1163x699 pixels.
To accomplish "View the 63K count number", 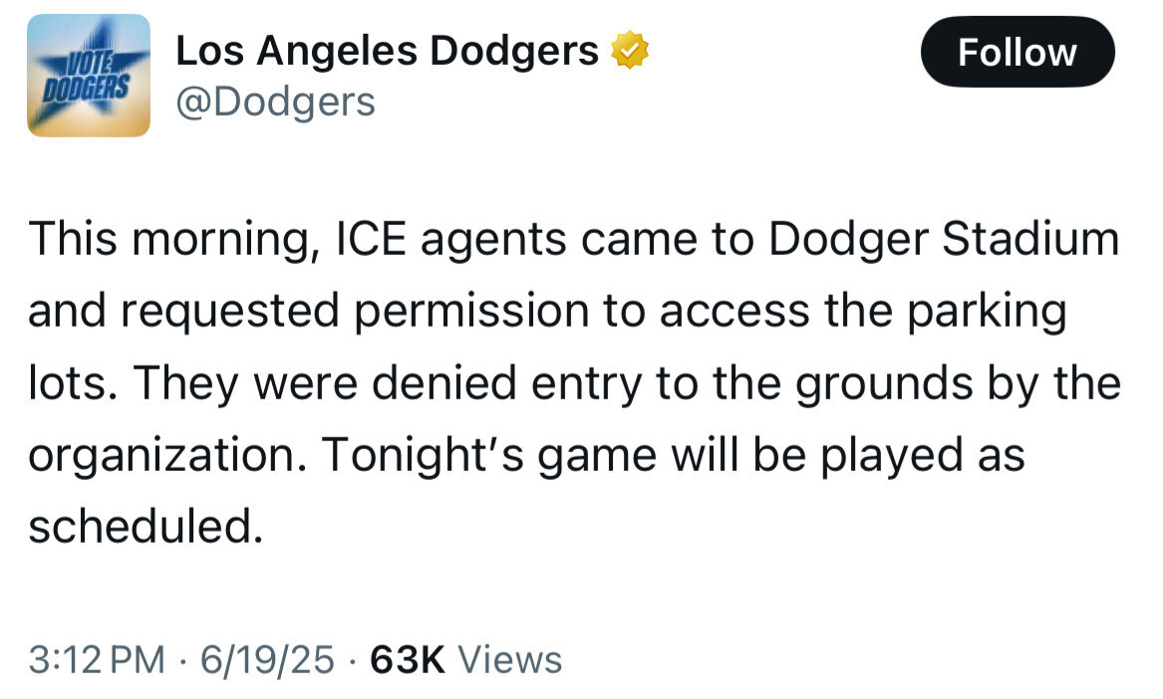I will (x=408, y=659).
